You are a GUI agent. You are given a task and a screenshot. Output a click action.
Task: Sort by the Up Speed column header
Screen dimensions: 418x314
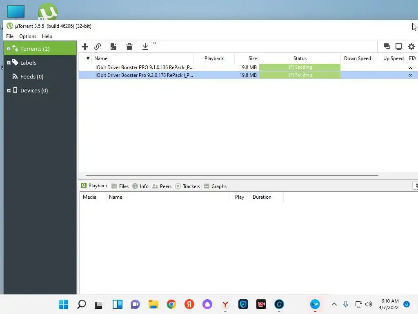[x=390, y=58]
